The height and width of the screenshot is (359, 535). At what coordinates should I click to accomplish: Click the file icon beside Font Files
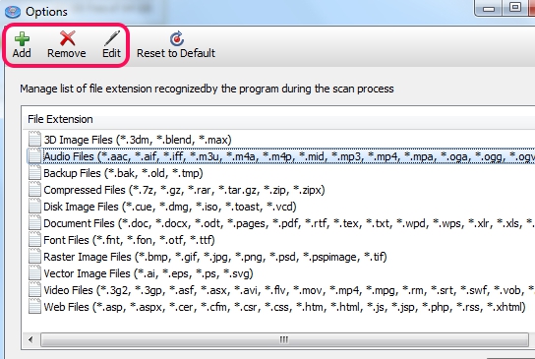(34, 240)
